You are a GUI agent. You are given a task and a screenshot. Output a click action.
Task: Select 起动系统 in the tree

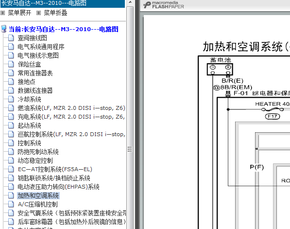[x=29, y=125]
